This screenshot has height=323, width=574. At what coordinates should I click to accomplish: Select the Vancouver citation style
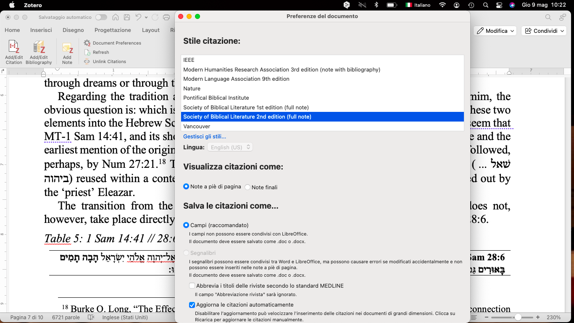point(322,126)
